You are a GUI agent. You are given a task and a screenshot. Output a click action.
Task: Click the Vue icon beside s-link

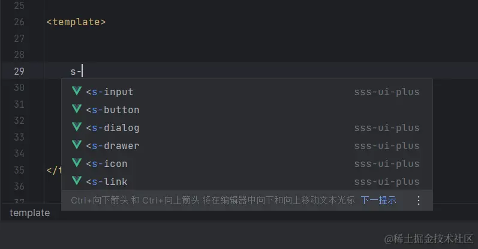[x=77, y=181]
